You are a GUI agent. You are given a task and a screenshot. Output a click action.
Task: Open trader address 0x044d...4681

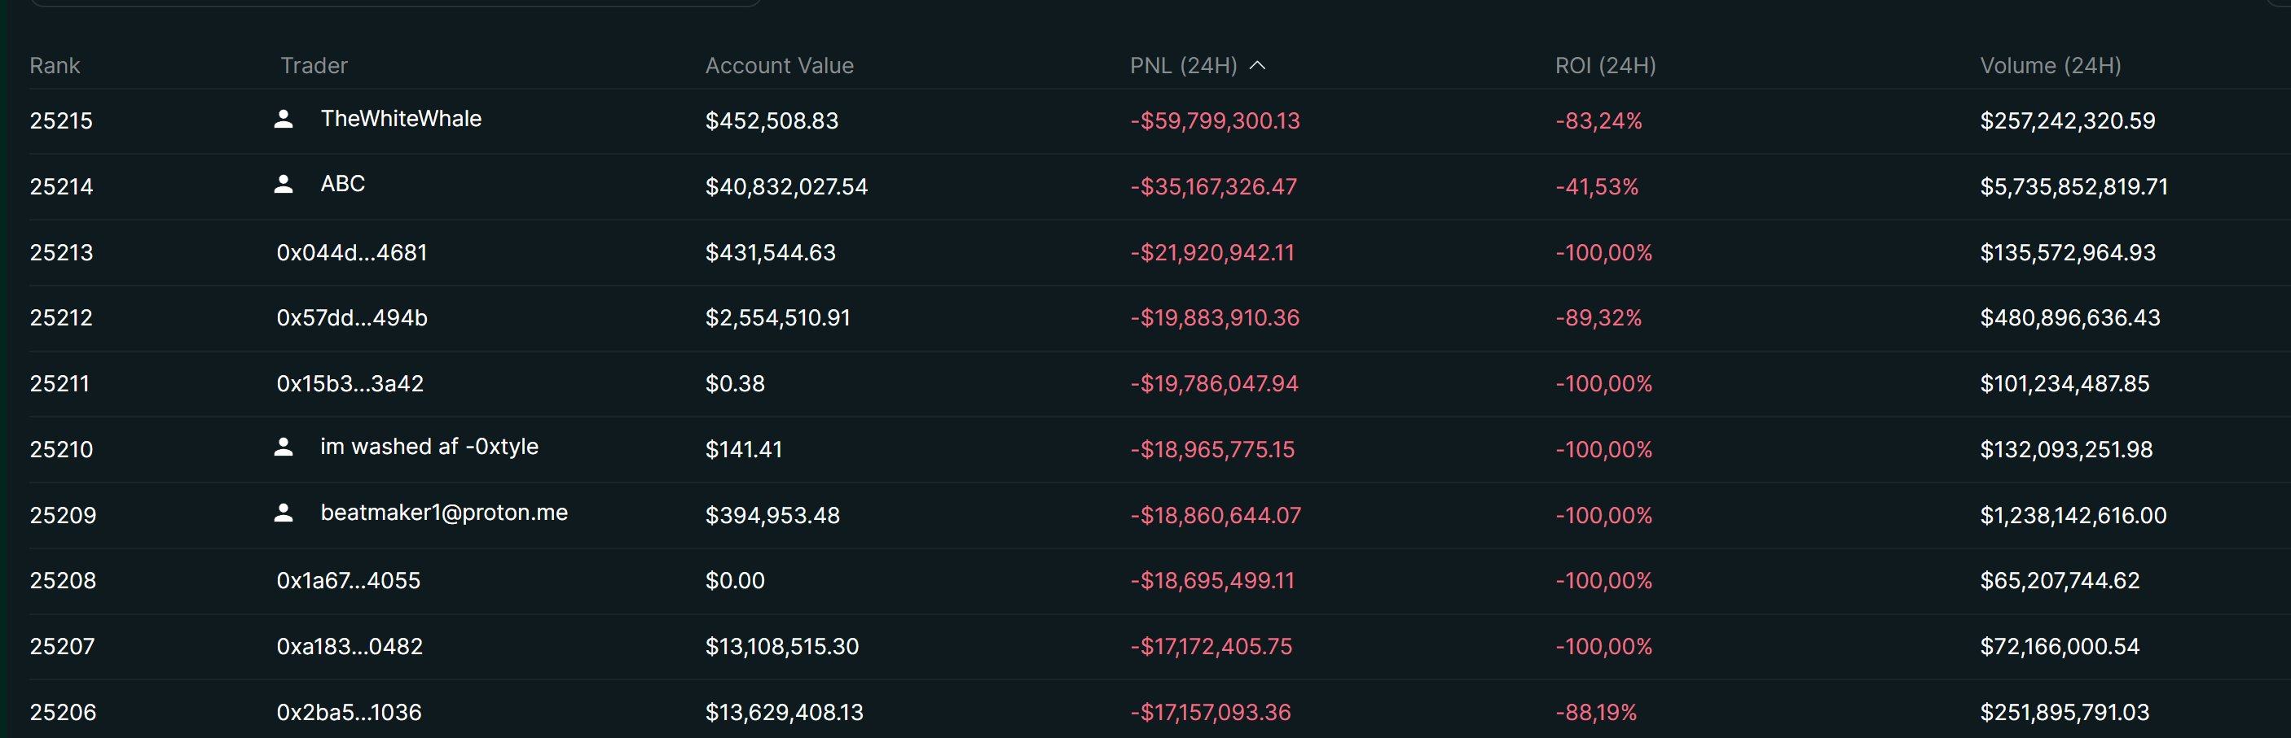[x=351, y=253]
